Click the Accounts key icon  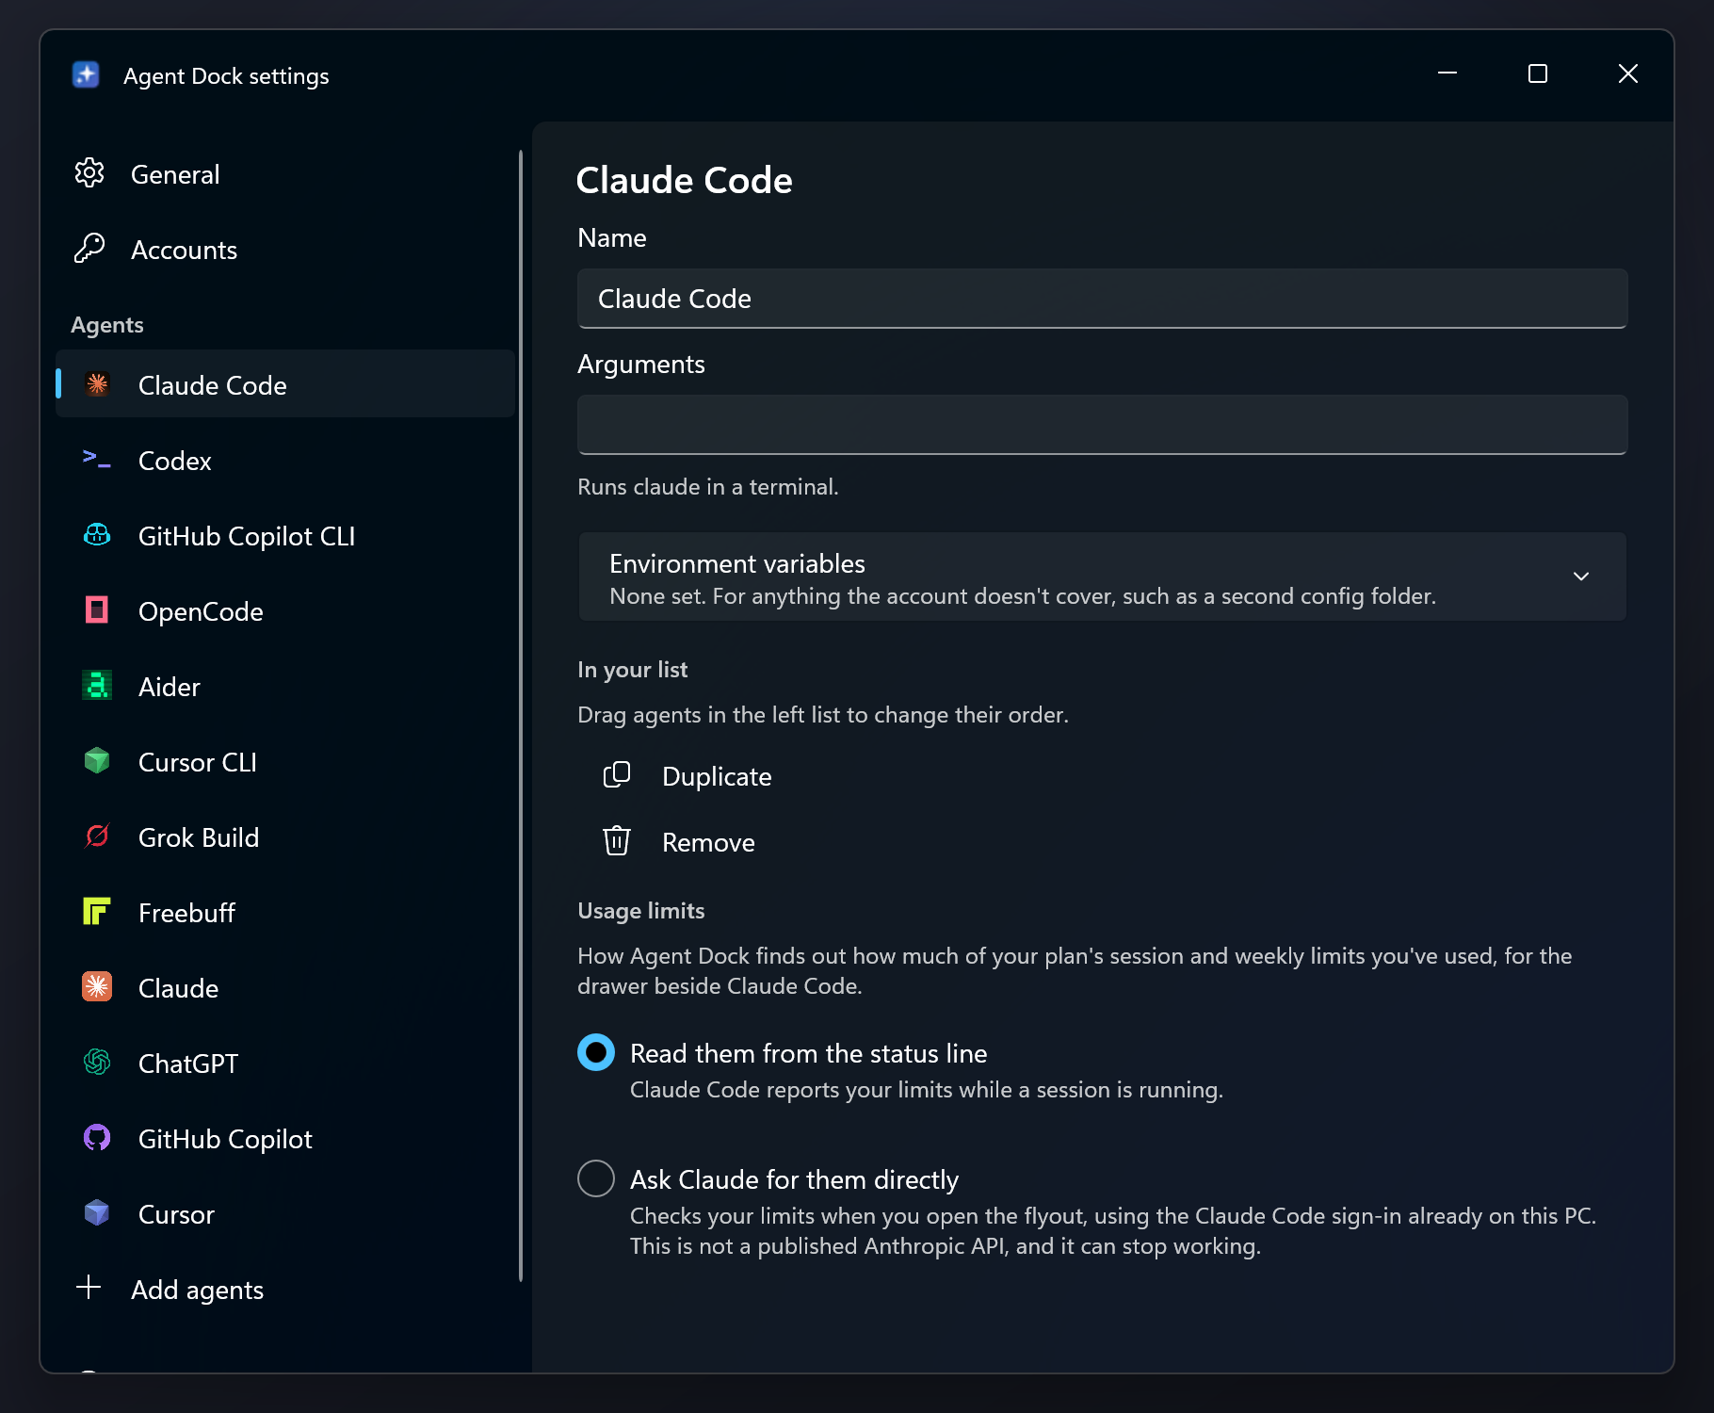click(89, 249)
